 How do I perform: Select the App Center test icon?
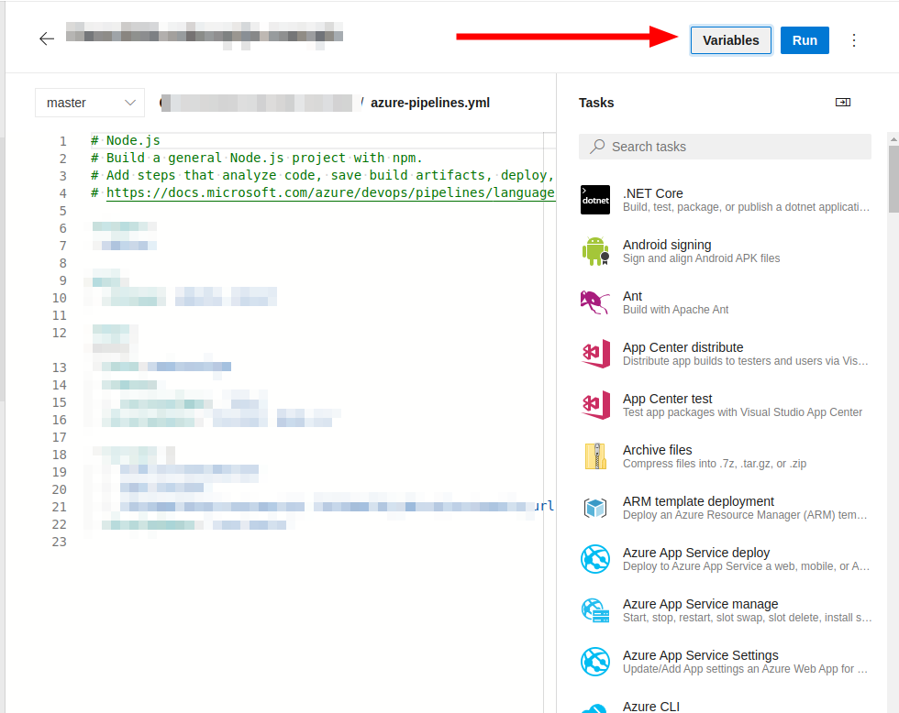tap(595, 405)
